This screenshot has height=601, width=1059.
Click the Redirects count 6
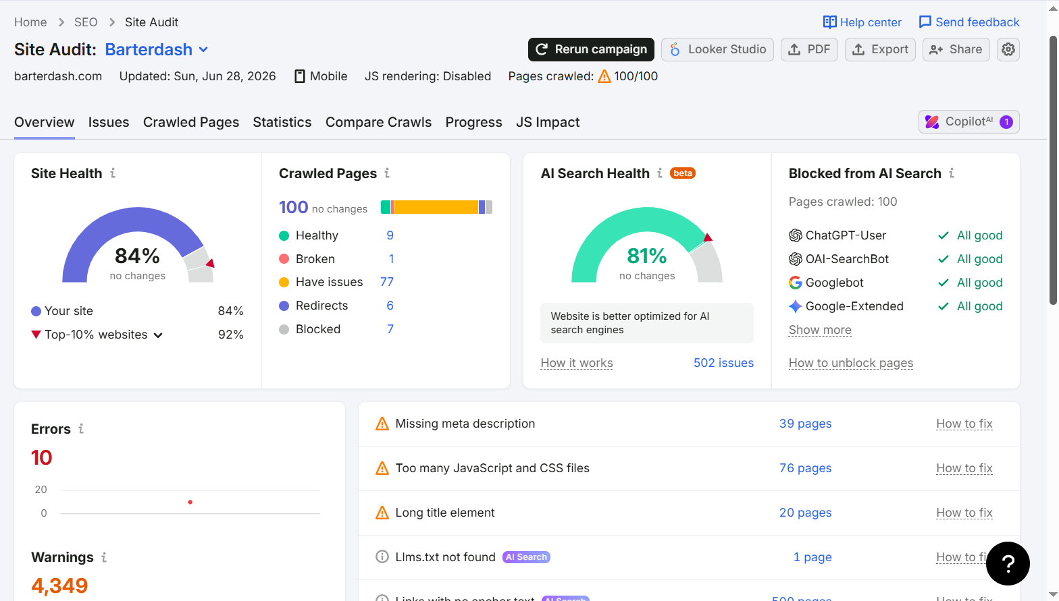pos(390,306)
